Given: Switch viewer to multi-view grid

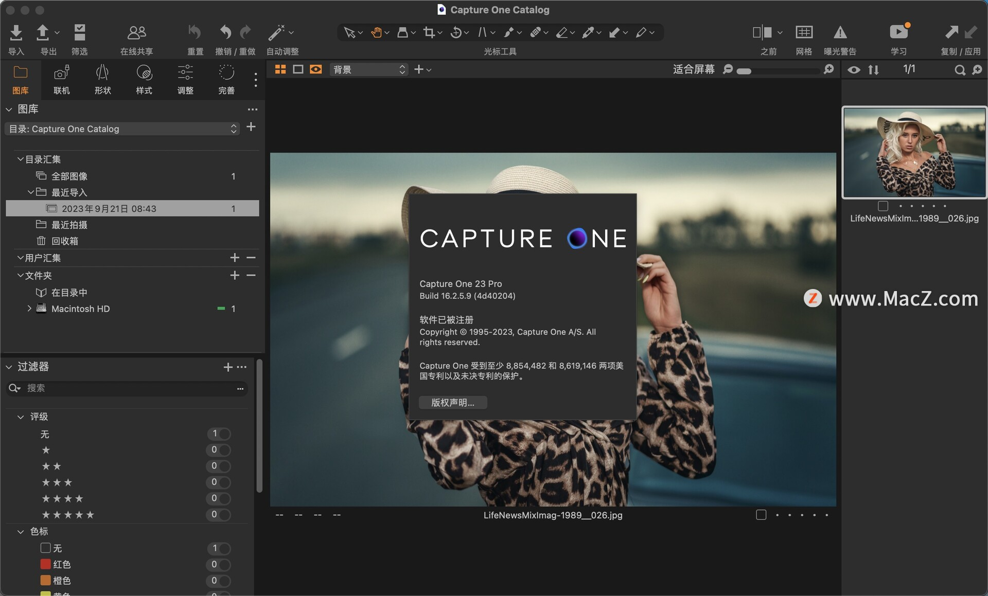Looking at the screenshot, I should [x=280, y=69].
